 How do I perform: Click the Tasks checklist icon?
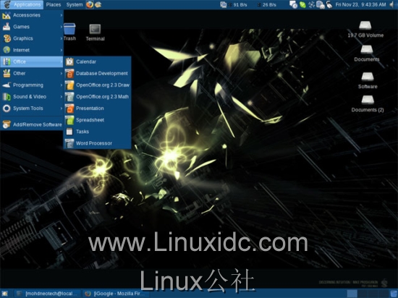coord(69,132)
